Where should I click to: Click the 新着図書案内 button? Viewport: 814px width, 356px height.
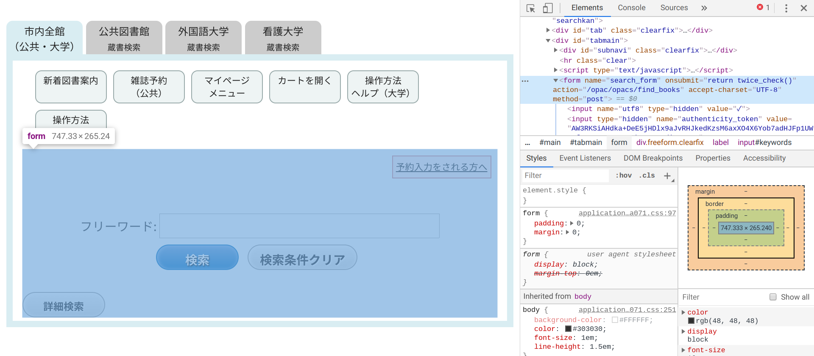(x=71, y=87)
